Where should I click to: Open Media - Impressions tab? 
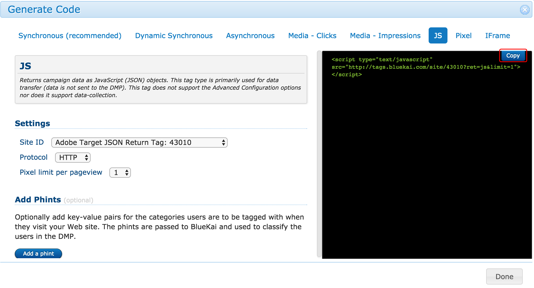pos(385,36)
